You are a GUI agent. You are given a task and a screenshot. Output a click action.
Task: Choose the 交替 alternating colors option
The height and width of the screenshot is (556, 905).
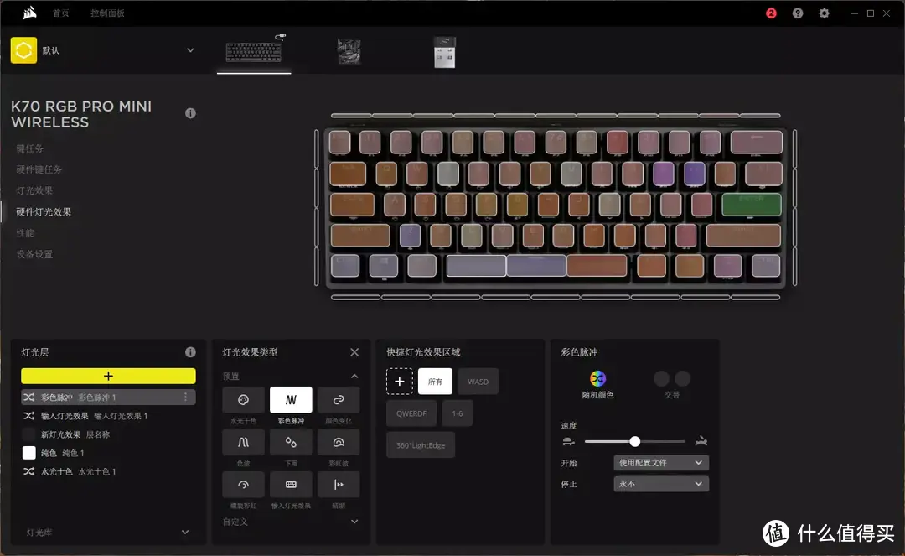click(672, 385)
